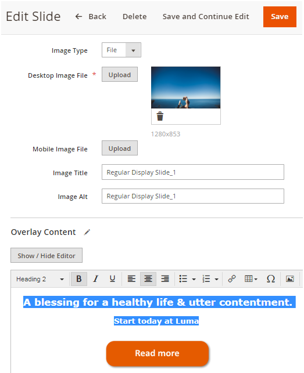Click Save and Continue Edit
Screen dimensions: 304x373
tap(206, 17)
